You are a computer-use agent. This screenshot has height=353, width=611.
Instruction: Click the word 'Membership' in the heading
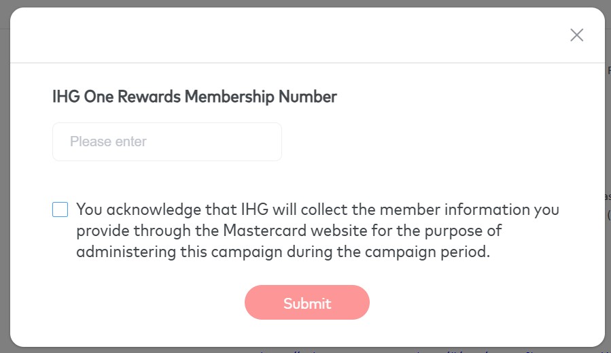pos(229,97)
